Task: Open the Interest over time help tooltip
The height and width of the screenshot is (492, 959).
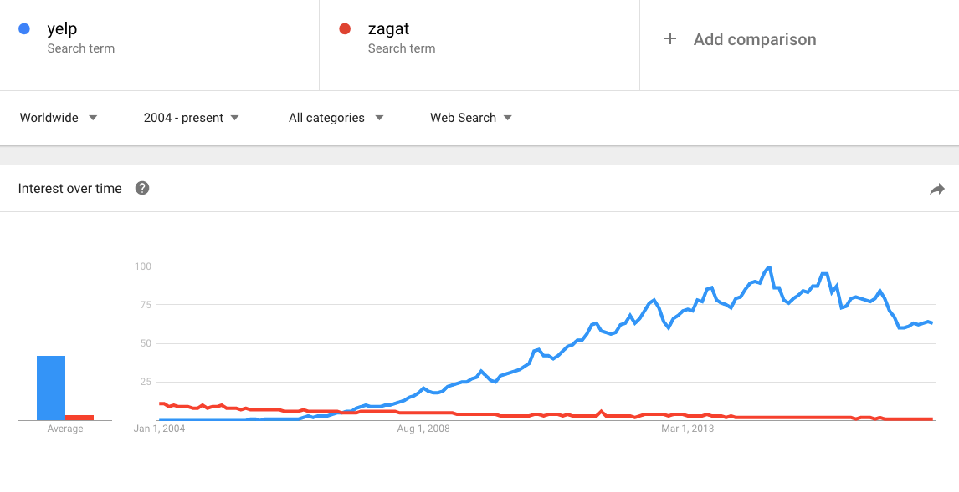Action: click(x=142, y=188)
